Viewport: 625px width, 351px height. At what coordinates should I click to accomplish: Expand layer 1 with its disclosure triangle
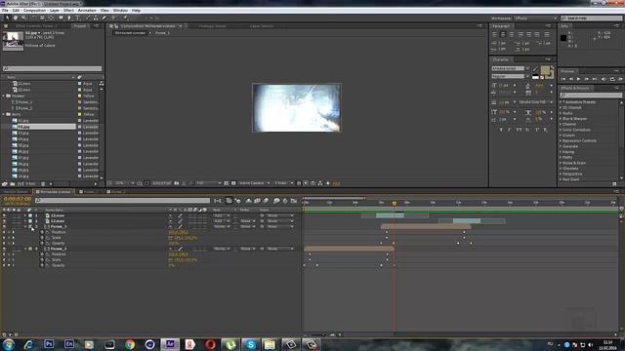pyautogui.click(x=25, y=215)
